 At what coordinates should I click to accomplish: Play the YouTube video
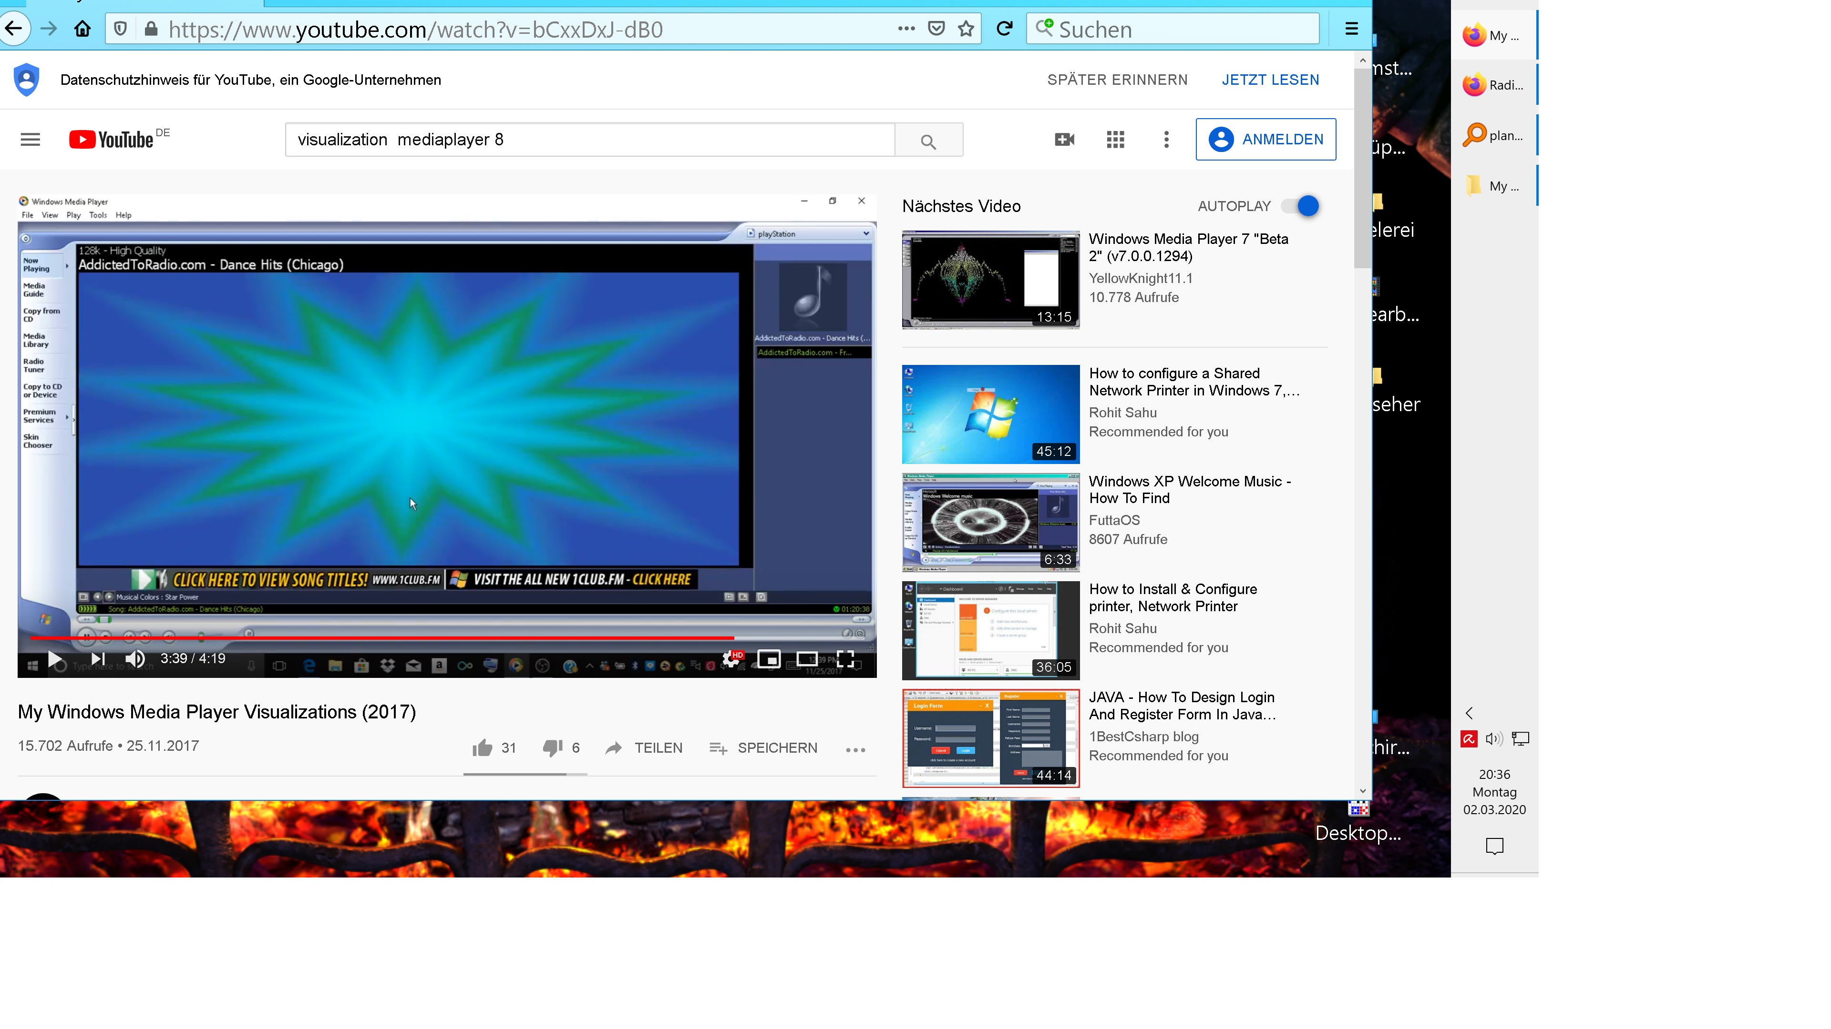pyautogui.click(x=55, y=659)
